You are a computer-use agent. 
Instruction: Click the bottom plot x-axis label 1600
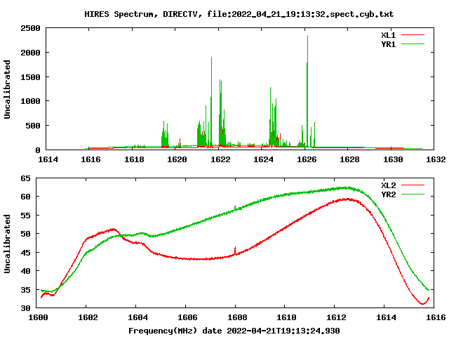pos(38,317)
